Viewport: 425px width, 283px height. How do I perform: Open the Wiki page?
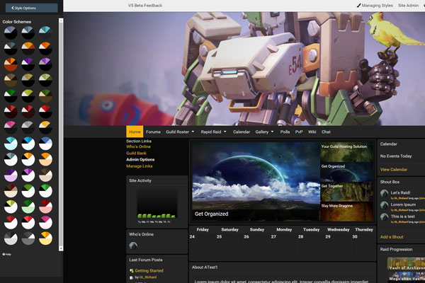[x=312, y=132]
